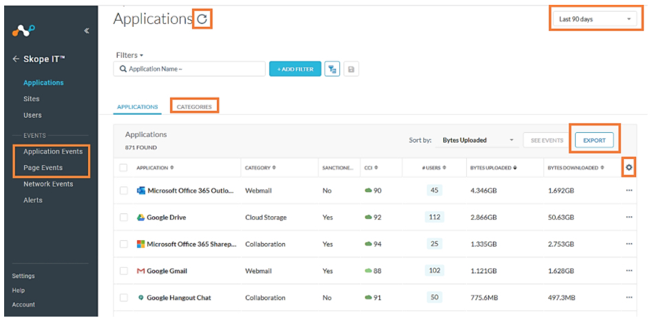Viewport: 652px width, 318px height.
Task: Check the select-all checkbox in the header
Action: (123, 167)
